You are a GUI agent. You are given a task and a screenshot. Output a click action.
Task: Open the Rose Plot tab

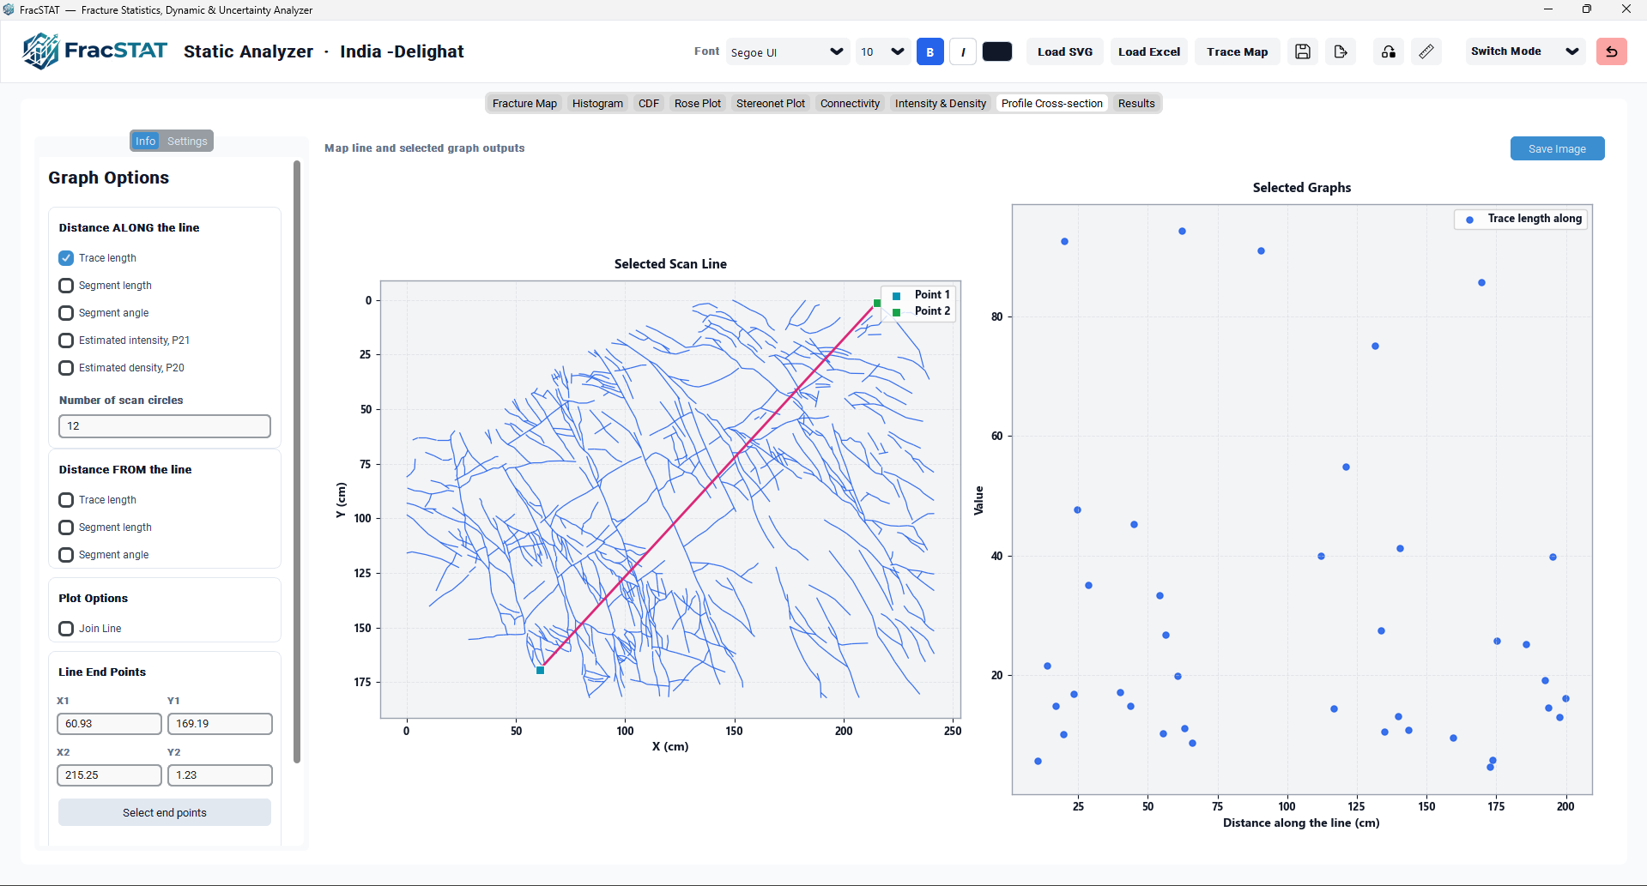coord(697,103)
